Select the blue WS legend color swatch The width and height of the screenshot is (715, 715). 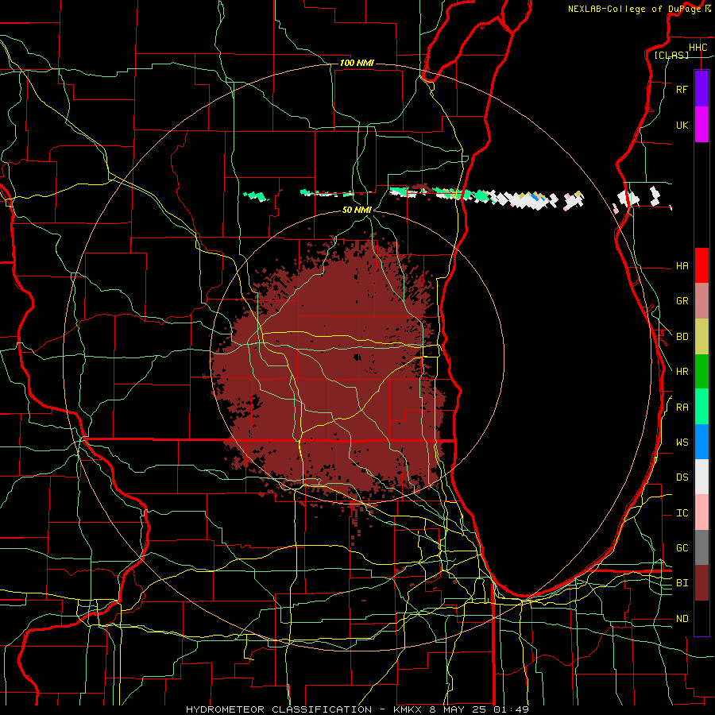pyautogui.click(x=701, y=442)
